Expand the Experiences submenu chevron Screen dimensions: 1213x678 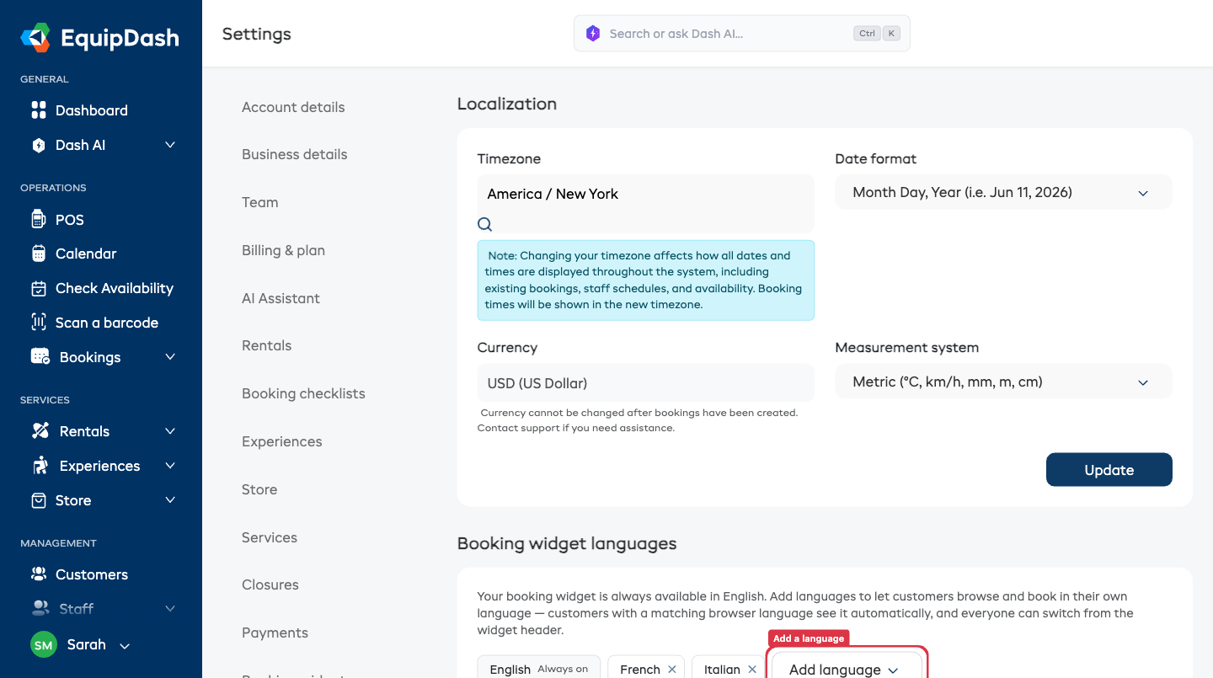(x=170, y=466)
